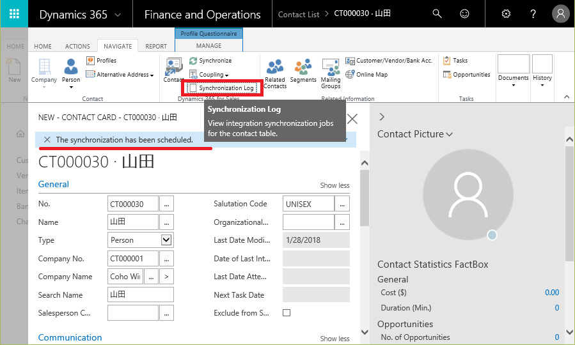
Task: Open Opportunities in the ribbon
Action: click(x=466, y=74)
